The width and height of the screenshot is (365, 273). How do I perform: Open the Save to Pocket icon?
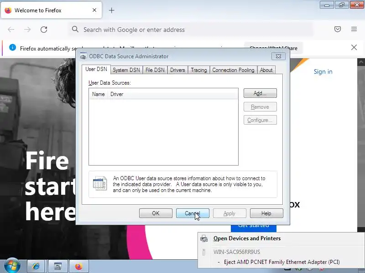pos(338,29)
